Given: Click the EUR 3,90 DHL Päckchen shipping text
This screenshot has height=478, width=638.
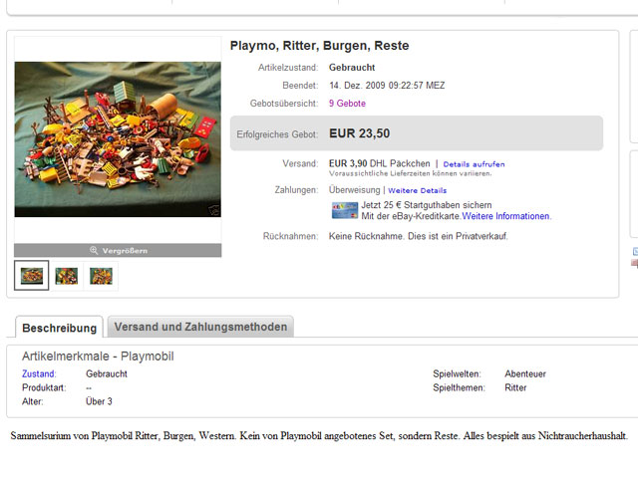Looking at the screenshot, I should (379, 163).
